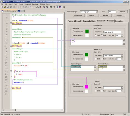Check Bold under Number font style
Screen dimensions: 130x116
click(95, 91)
